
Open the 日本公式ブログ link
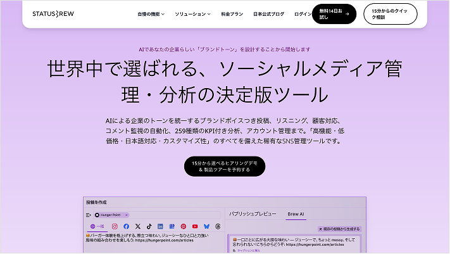pos(268,14)
